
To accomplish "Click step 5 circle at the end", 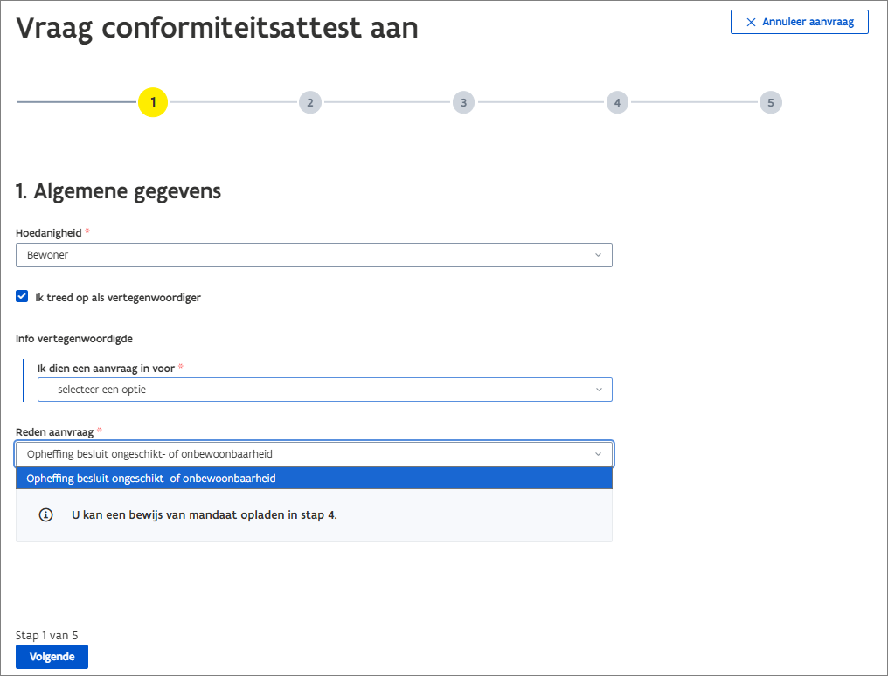I will pos(770,102).
